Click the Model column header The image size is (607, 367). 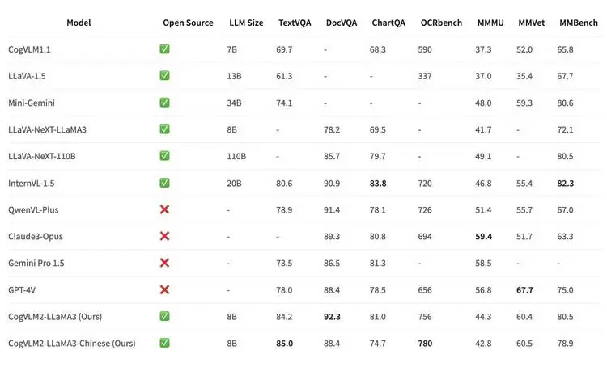click(x=79, y=23)
